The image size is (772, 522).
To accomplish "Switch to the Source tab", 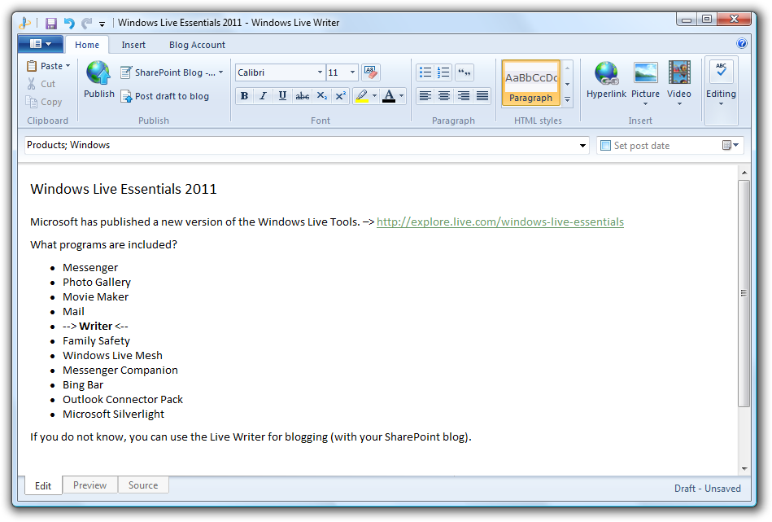I will click(143, 485).
